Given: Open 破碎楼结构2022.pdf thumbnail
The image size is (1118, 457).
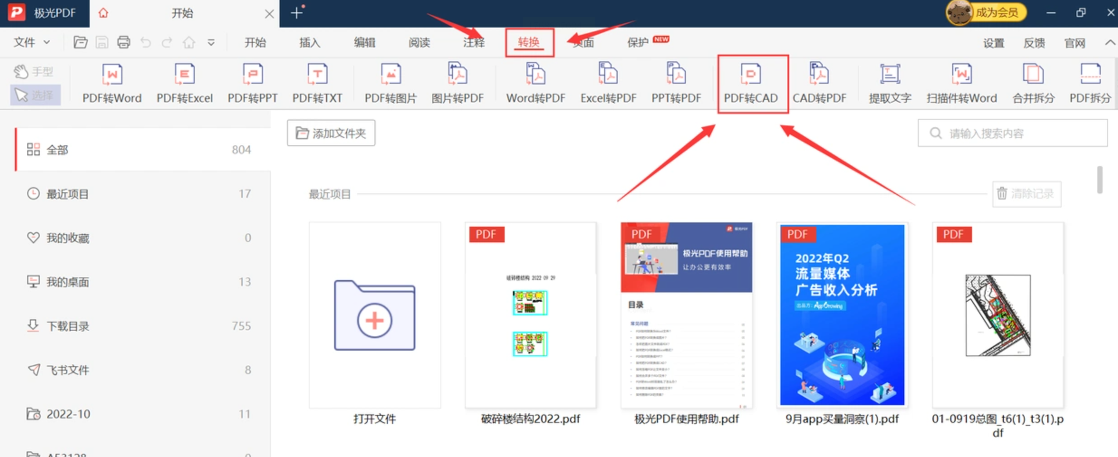Looking at the screenshot, I should (x=530, y=315).
